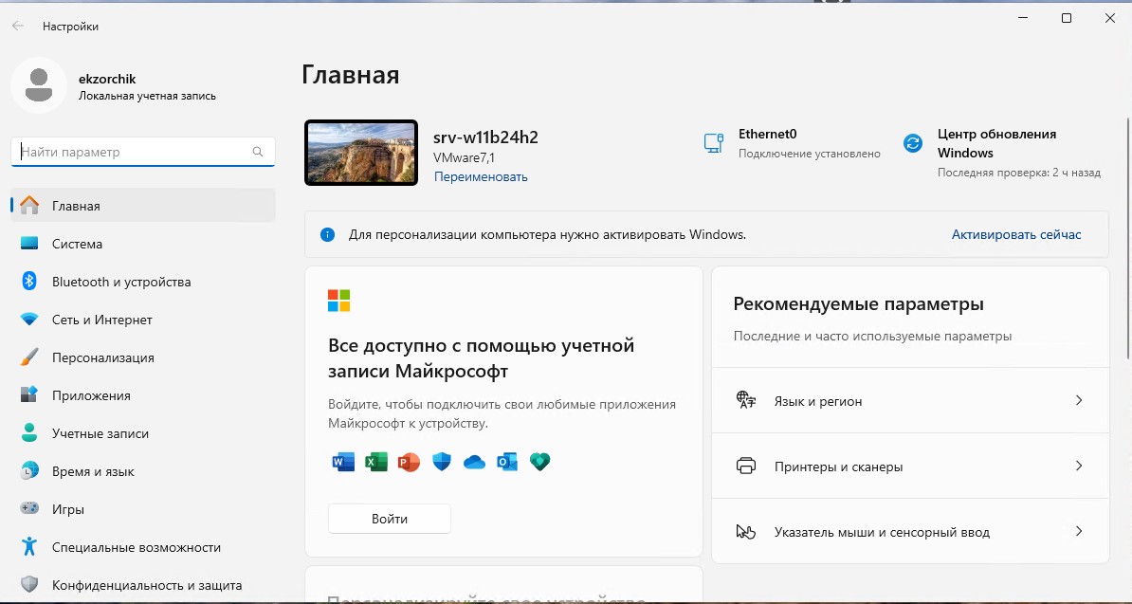Click the Учетные записи person icon
The height and width of the screenshot is (604, 1132).
tap(29, 433)
